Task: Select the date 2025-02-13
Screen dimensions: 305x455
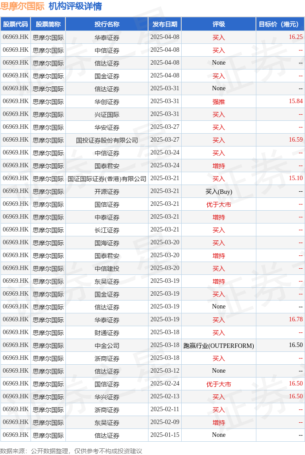Action: (x=165, y=397)
